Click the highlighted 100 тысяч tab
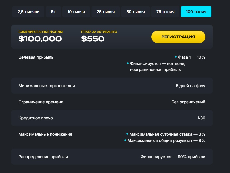This screenshot has height=173, width=230. [196, 12]
